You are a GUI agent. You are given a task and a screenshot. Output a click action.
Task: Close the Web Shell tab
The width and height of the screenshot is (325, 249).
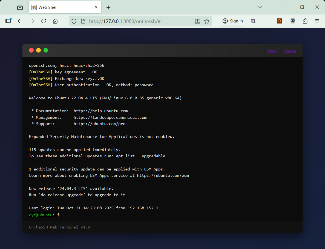[96, 7]
